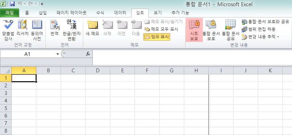This screenshot has height=135, width=292.
Task: Switch to the 데이터 tab
Action: point(120,13)
